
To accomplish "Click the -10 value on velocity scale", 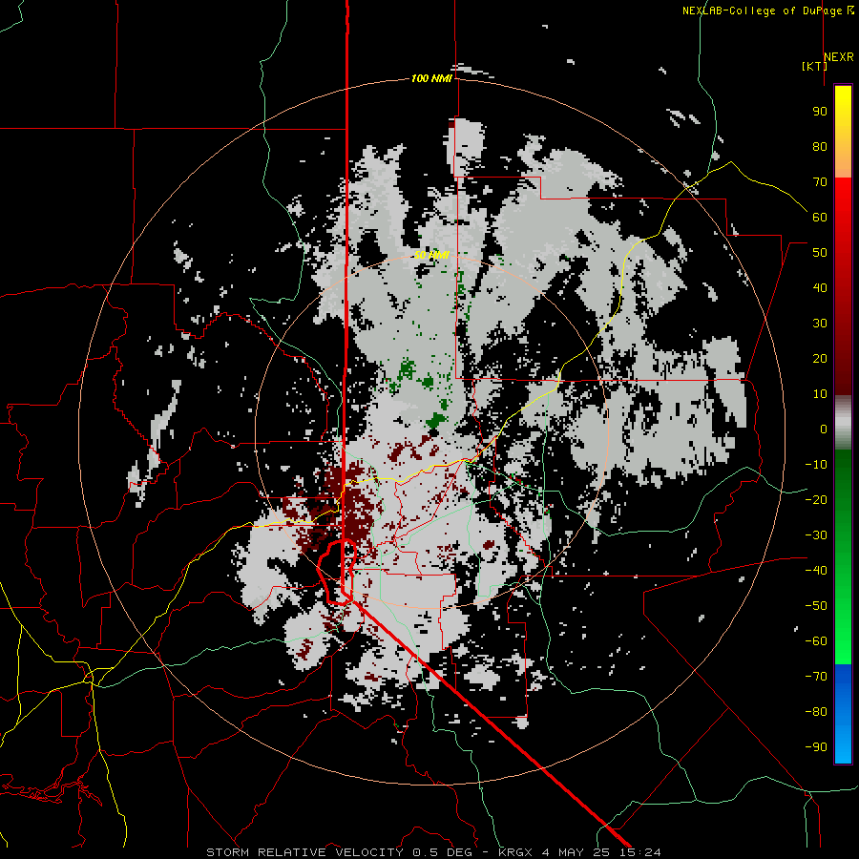I will [816, 465].
